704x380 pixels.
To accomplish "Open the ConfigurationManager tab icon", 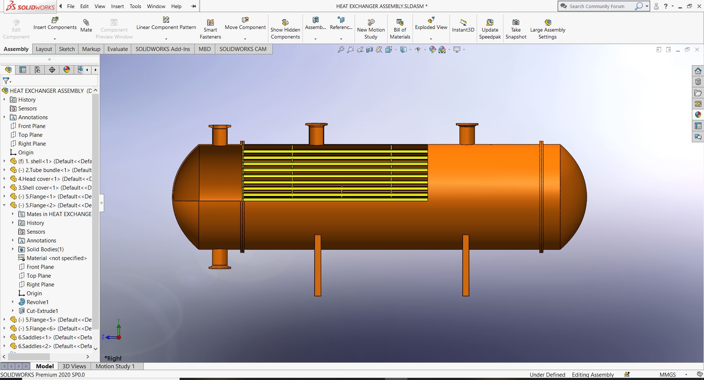I will pos(37,70).
